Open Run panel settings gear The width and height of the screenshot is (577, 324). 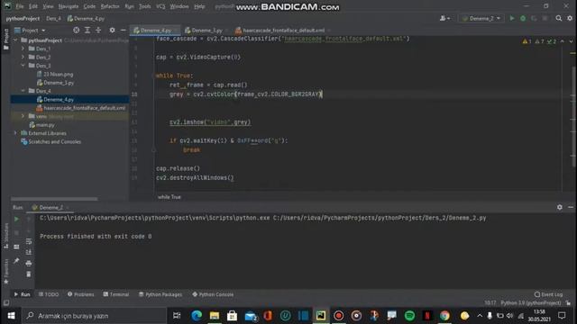tap(560, 207)
